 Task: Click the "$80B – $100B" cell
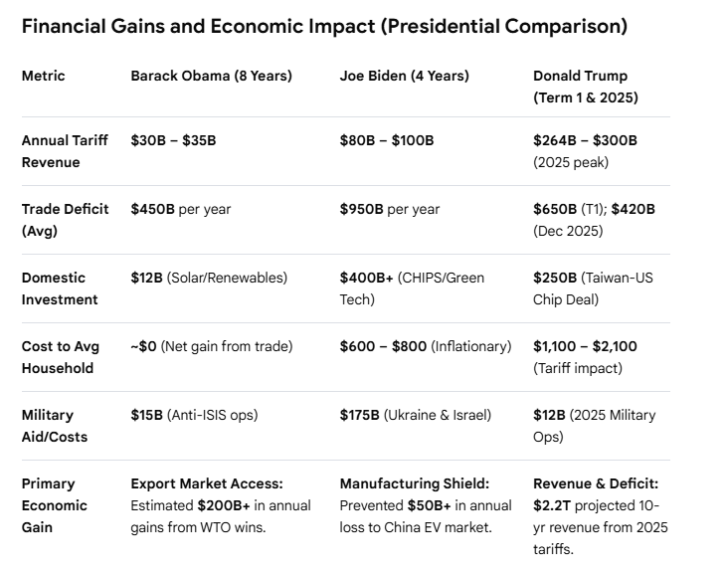pyautogui.click(x=386, y=140)
